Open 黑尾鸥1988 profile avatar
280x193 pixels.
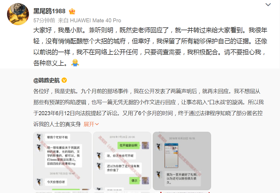point(18,14)
